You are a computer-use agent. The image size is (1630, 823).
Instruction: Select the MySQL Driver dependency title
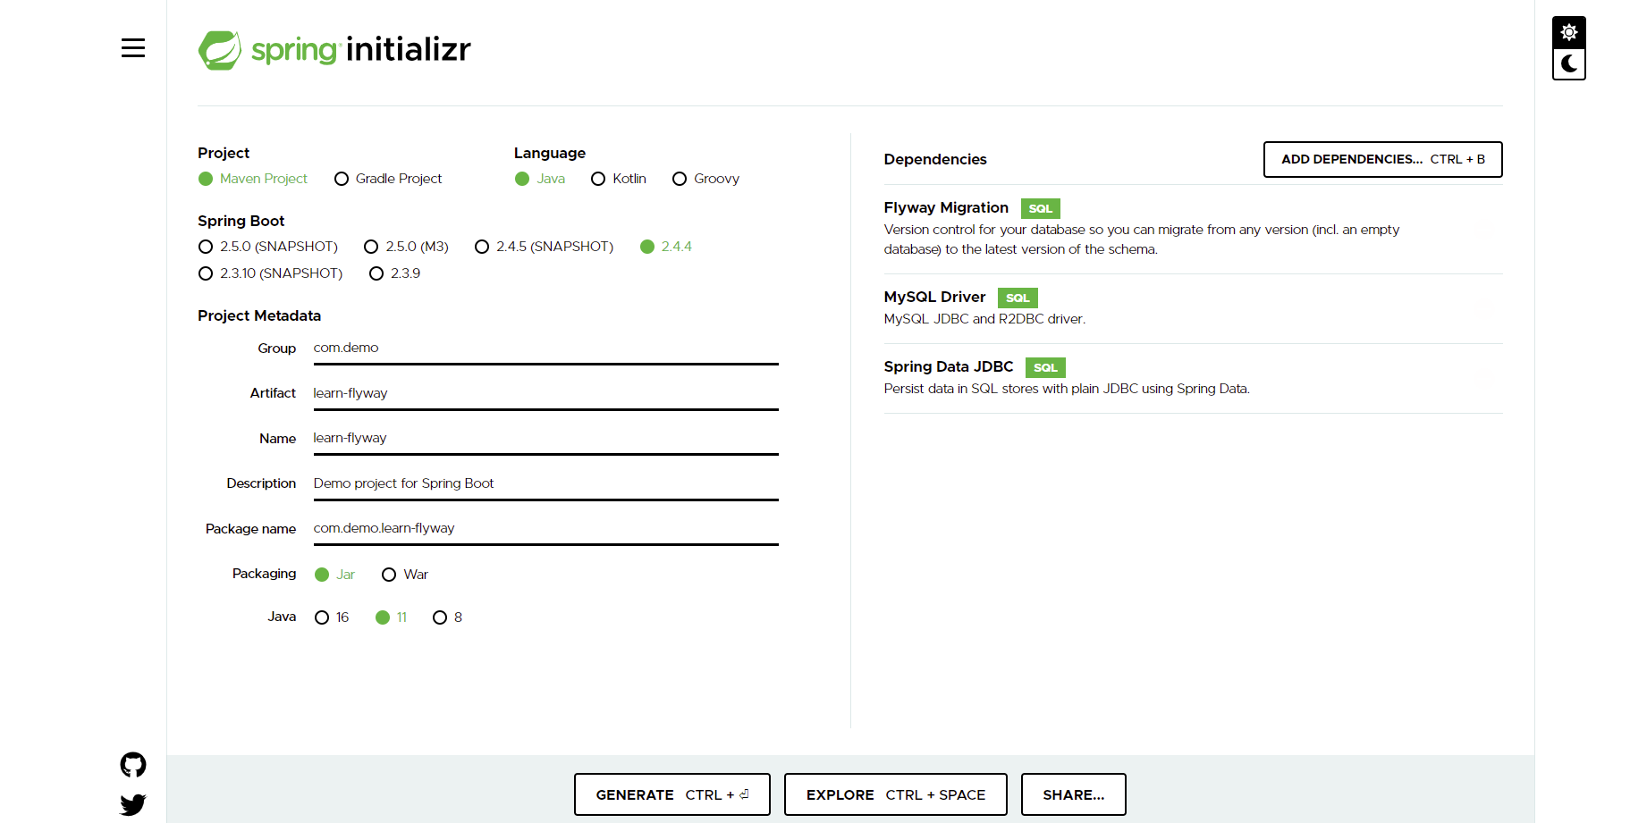tap(934, 297)
